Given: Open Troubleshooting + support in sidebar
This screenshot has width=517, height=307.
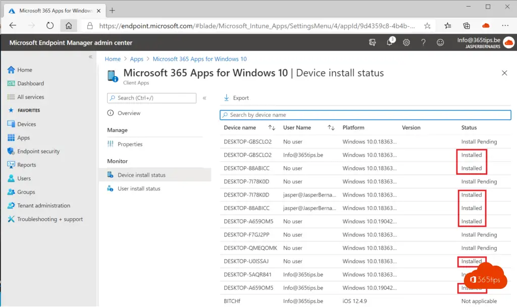Looking at the screenshot, I should (x=50, y=219).
